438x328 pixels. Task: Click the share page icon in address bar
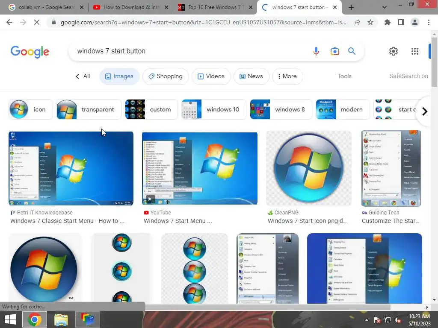(x=357, y=23)
